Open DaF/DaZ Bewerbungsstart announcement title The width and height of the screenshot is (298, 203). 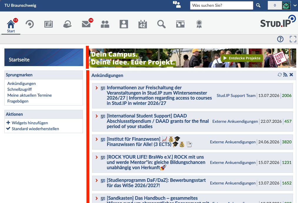[x=156, y=183]
